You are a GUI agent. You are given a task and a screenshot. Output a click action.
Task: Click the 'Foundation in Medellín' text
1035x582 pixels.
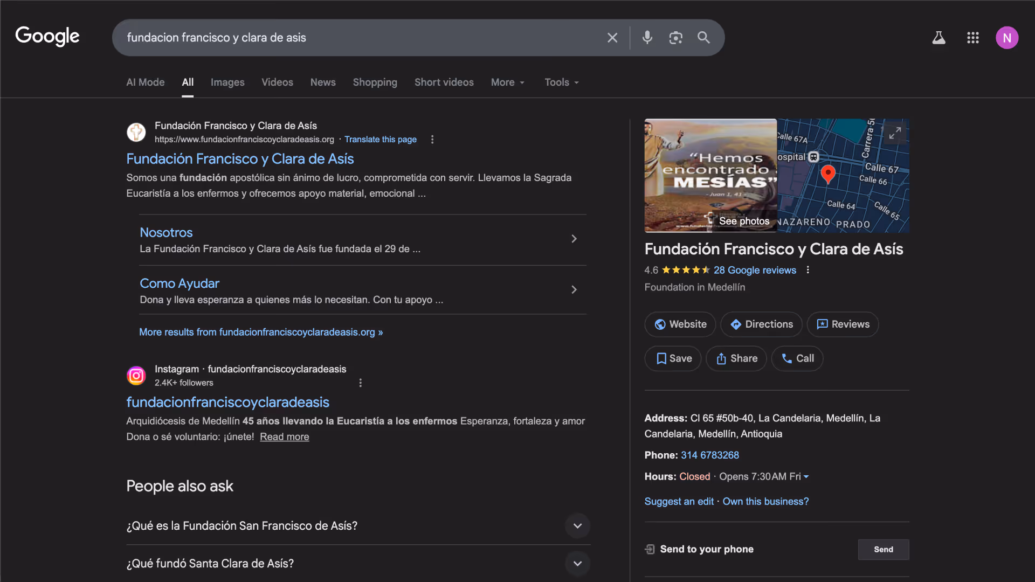click(695, 288)
